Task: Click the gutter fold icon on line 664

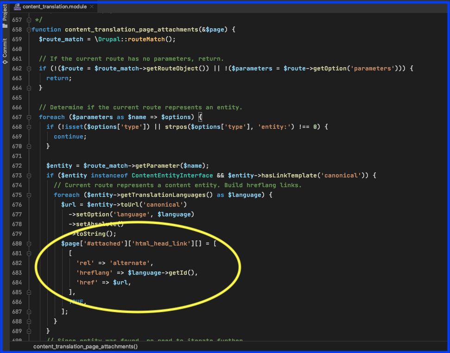Action: tap(29, 88)
